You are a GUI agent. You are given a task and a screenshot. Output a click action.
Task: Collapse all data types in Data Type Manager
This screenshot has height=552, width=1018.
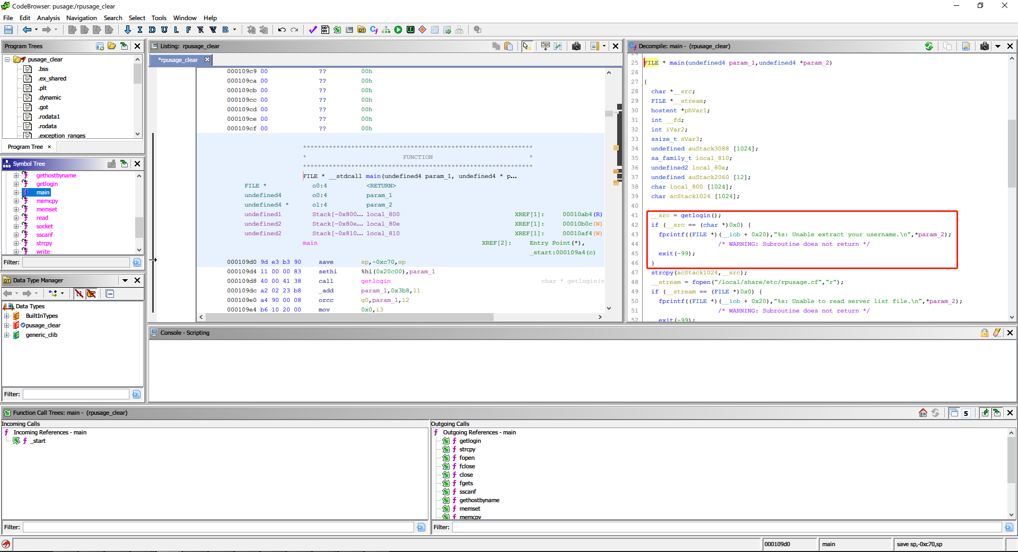[110, 293]
